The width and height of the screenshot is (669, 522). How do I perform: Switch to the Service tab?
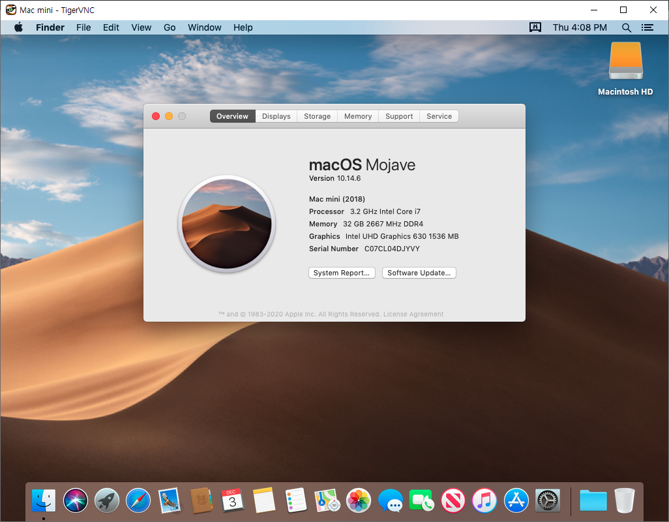(439, 116)
